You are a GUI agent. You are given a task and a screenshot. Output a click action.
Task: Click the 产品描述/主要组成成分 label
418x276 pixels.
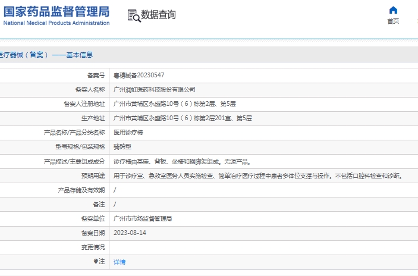(74, 161)
